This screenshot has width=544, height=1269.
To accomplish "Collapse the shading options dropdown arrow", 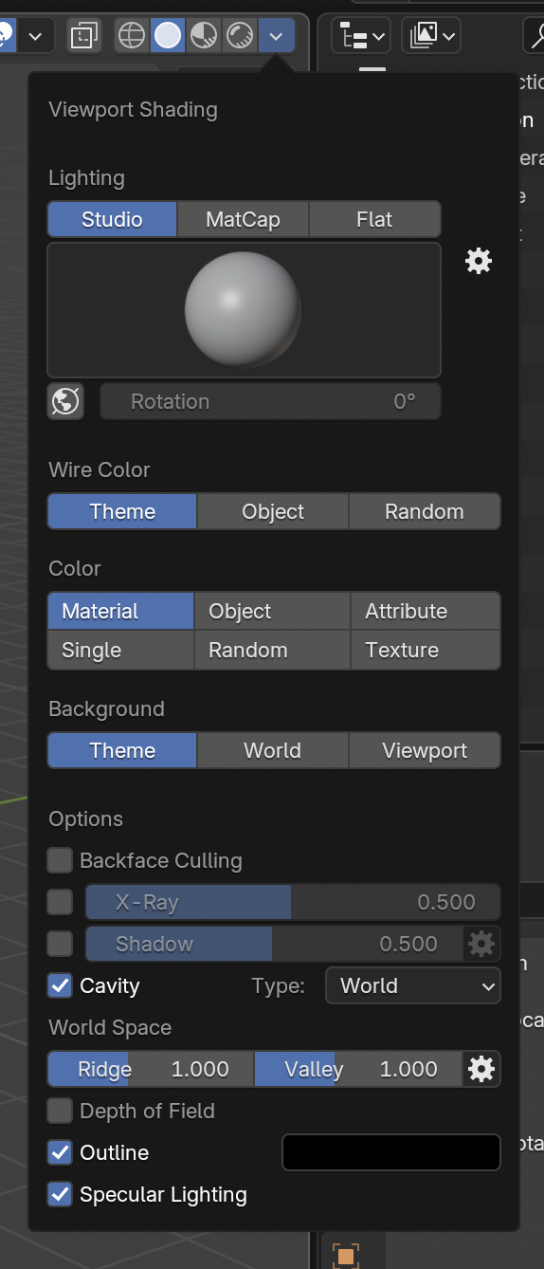I will tap(276, 36).
